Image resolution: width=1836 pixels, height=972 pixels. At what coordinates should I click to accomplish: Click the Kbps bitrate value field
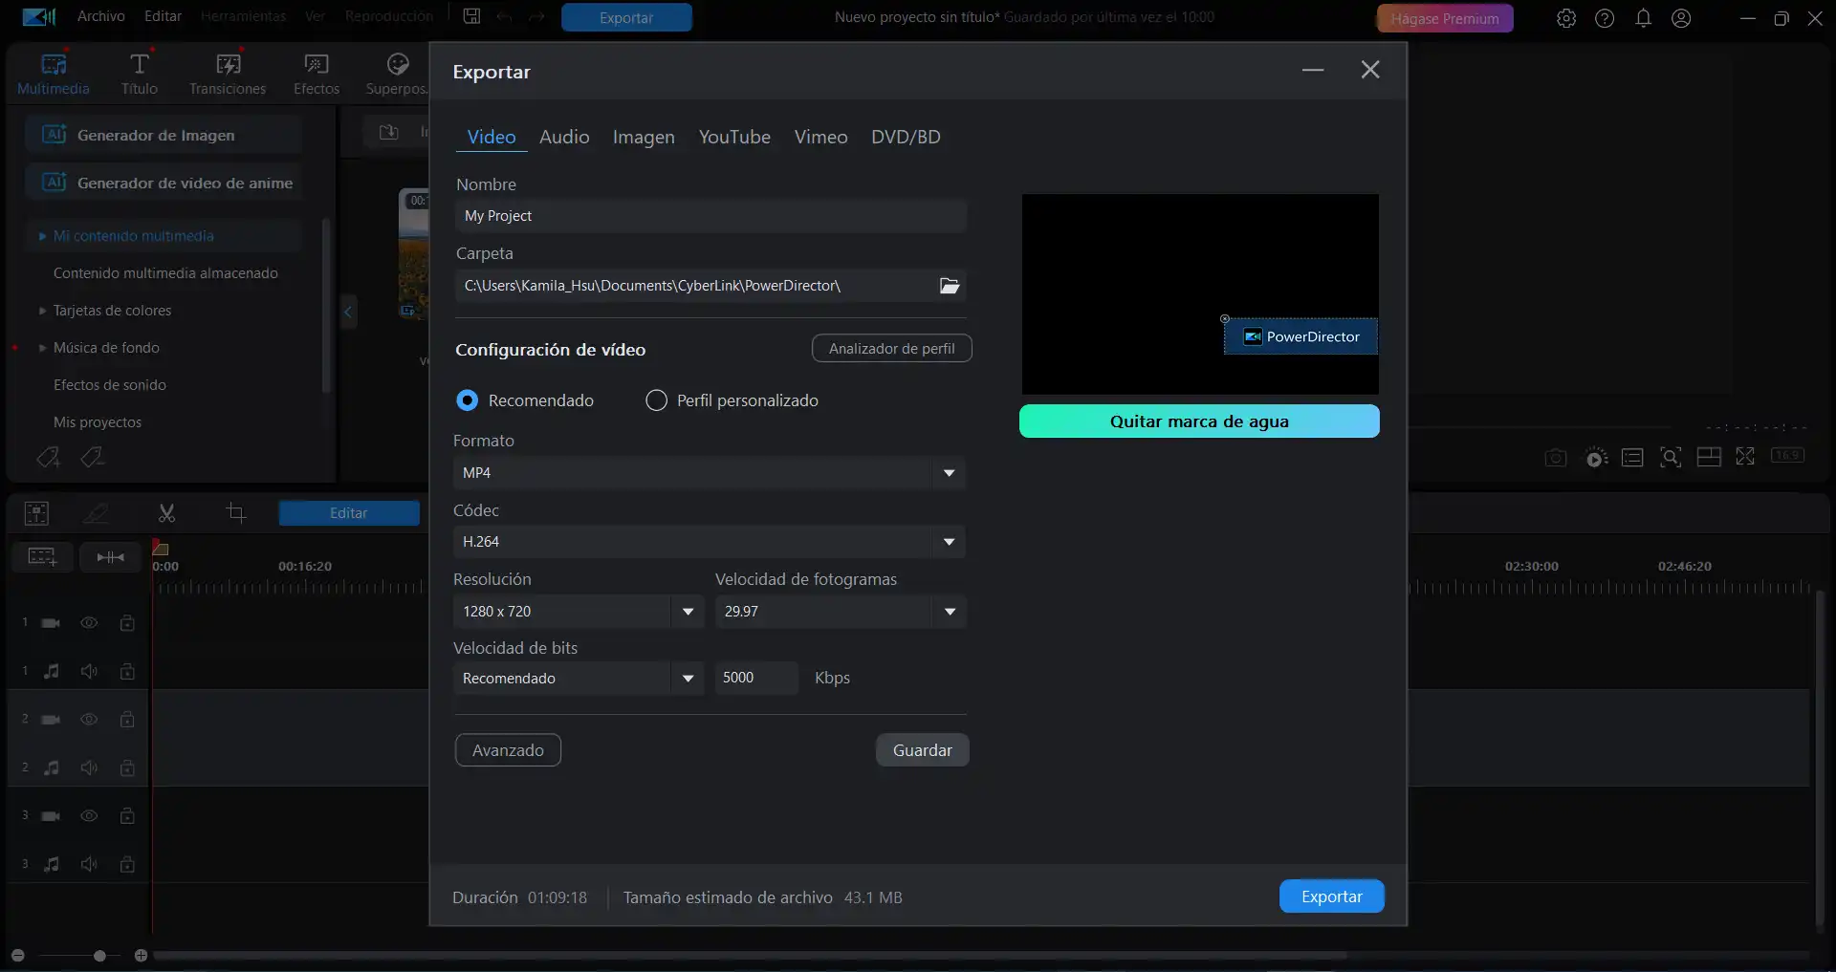click(x=756, y=678)
